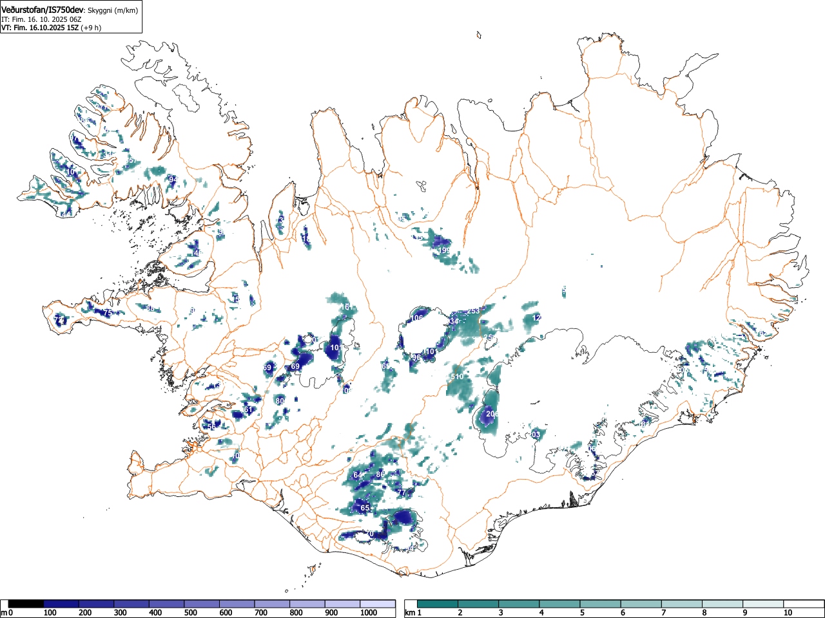
Task: Click the '510' visibility value label
Action: [457, 377]
